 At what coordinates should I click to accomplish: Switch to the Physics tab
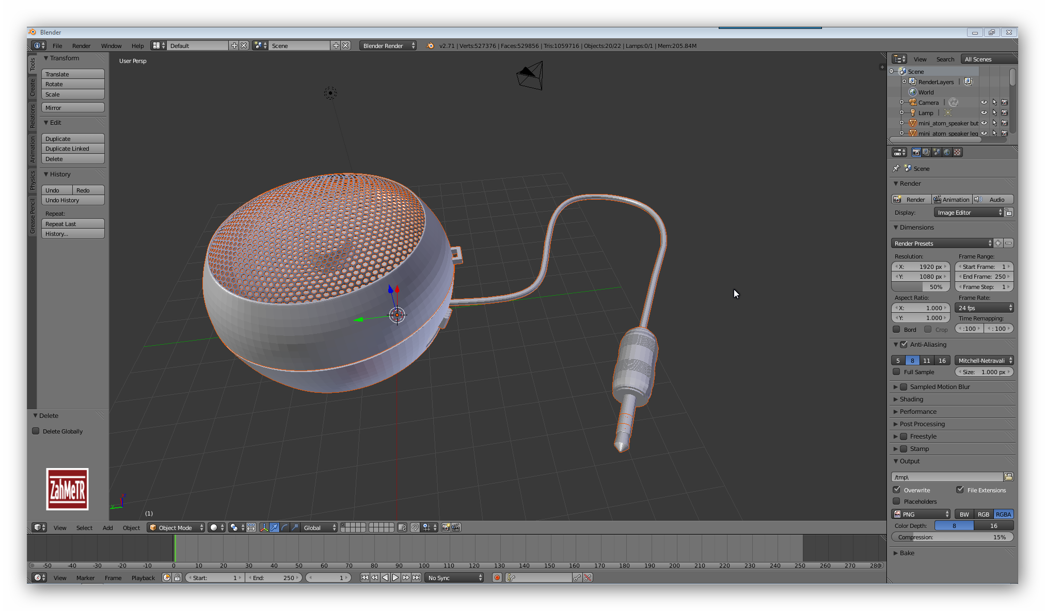coord(33,180)
